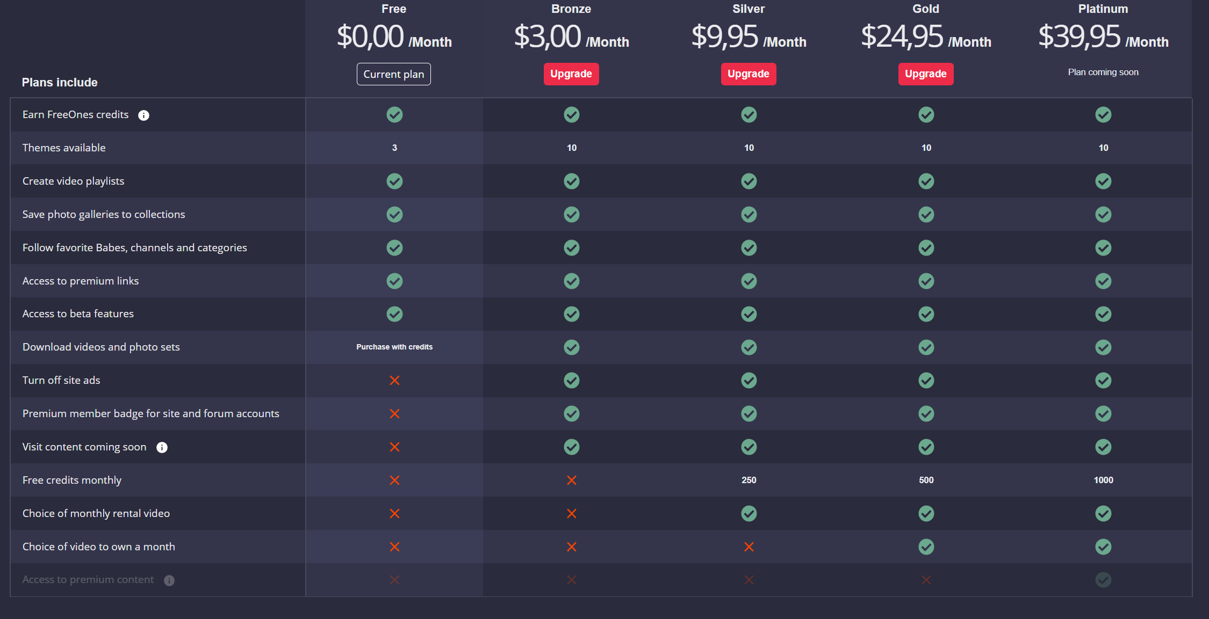
Task: Click the Platinum checkmark for Access to premium content
Action: click(x=1103, y=580)
